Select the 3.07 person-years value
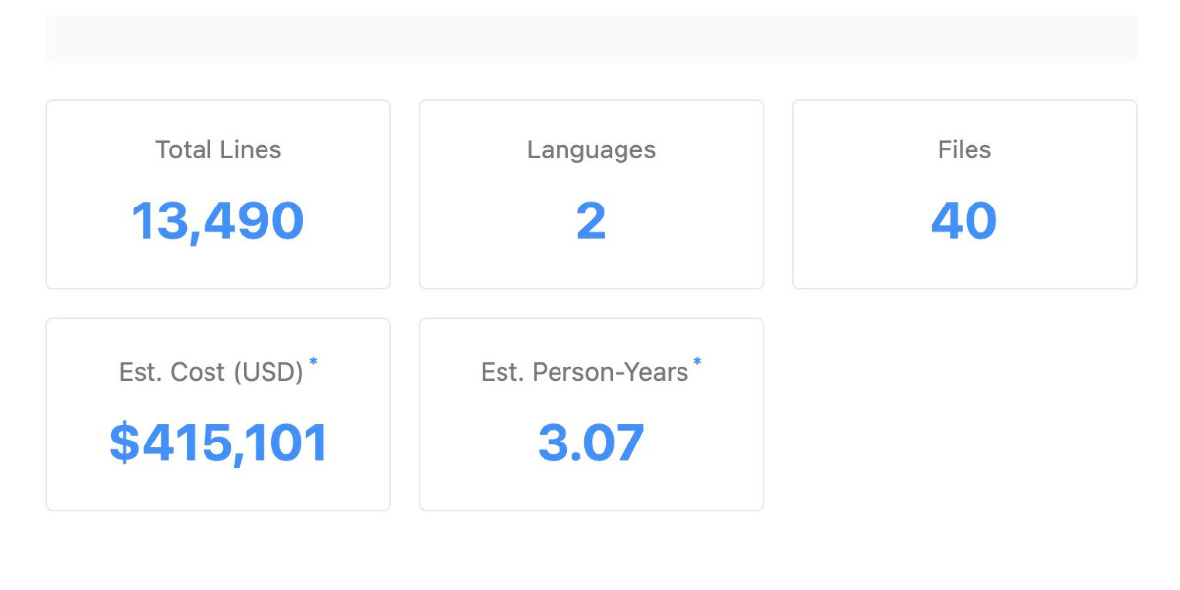The width and height of the screenshot is (1180, 590). pos(591,442)
